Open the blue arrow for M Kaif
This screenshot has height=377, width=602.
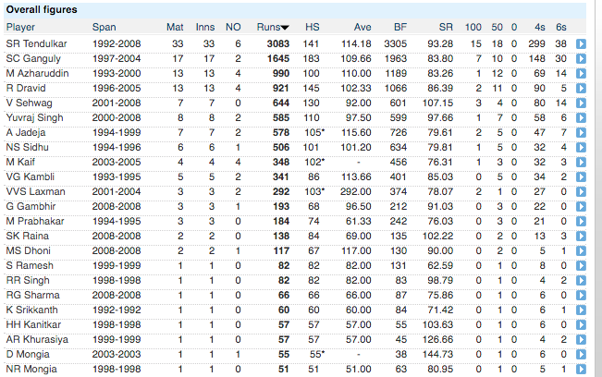[x=581, y=163]
